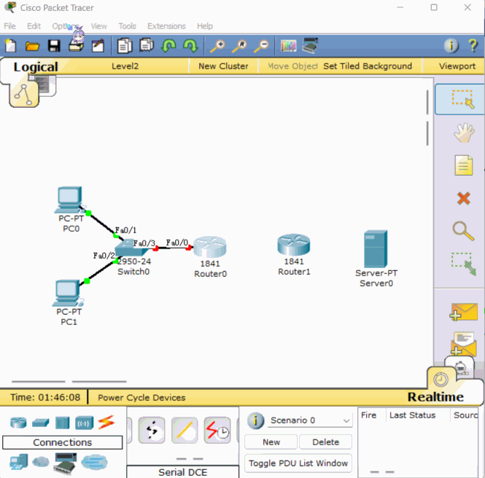The width and height of the screenshot is (485, 478).
Task: Click the Copy icon in toolbar
Action: click(125, 46)
